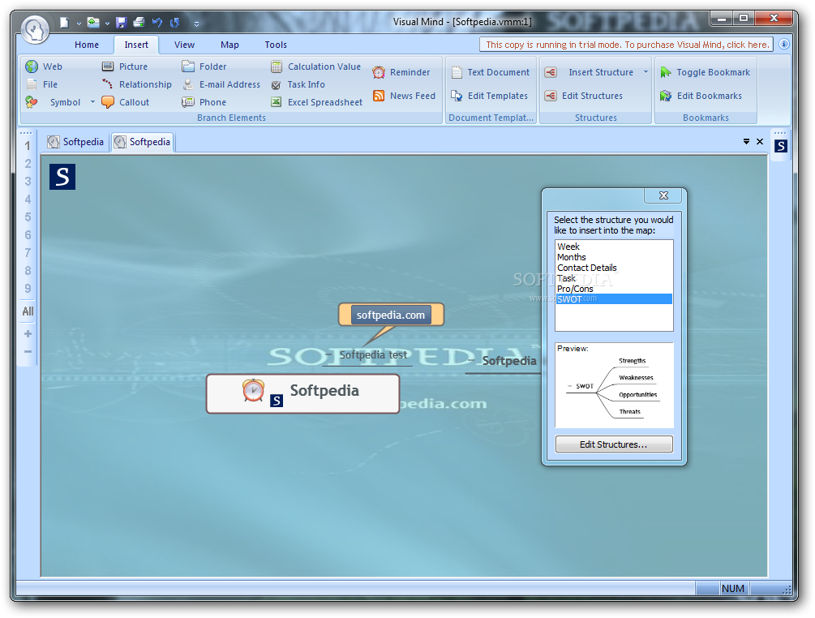The width and height of the screenshot is (815, 618).
Task: Add a Relationship element
Action: [x=137, y=84]
